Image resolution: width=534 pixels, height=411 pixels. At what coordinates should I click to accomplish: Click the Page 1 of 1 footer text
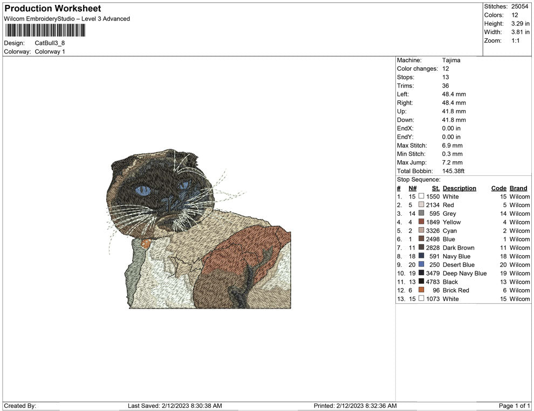click(514, 406)
